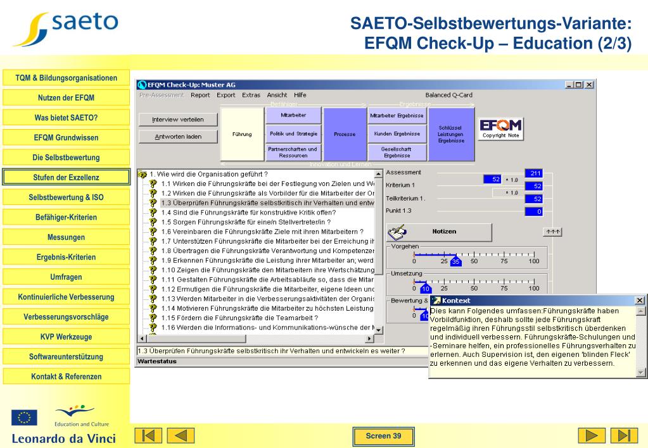Click the question icon beside item 1.13

(153, 299)
